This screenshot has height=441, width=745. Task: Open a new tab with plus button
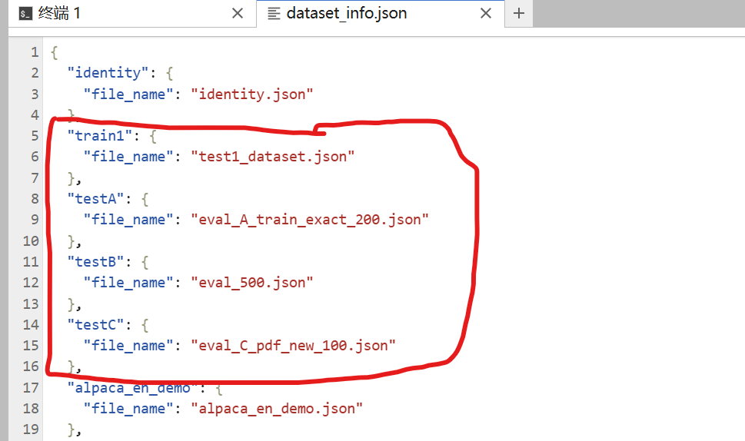pyautogui.click(x=519, y=13)
